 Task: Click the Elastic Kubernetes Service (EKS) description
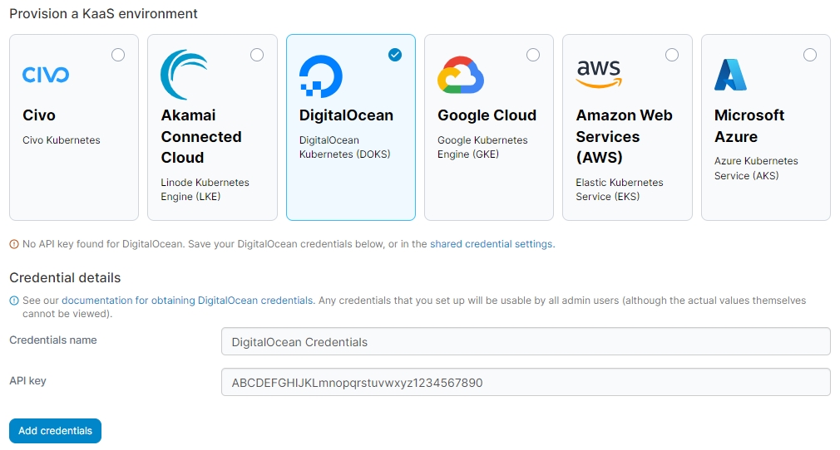coord(619,189)
